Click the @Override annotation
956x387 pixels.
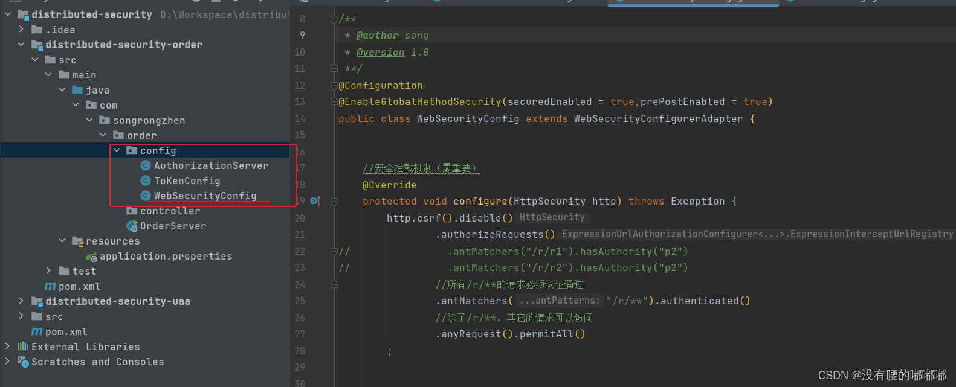coord(389,185)
